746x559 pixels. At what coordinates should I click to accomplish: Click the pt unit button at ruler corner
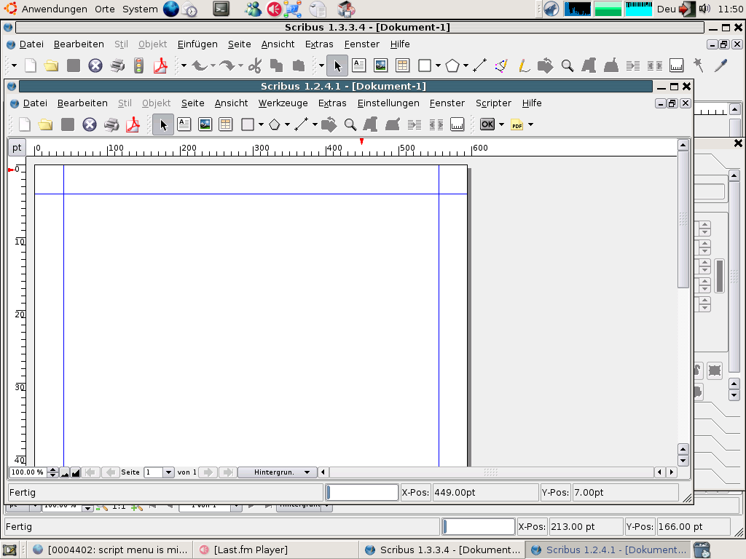pyautogui.click(x=17, y=148)
